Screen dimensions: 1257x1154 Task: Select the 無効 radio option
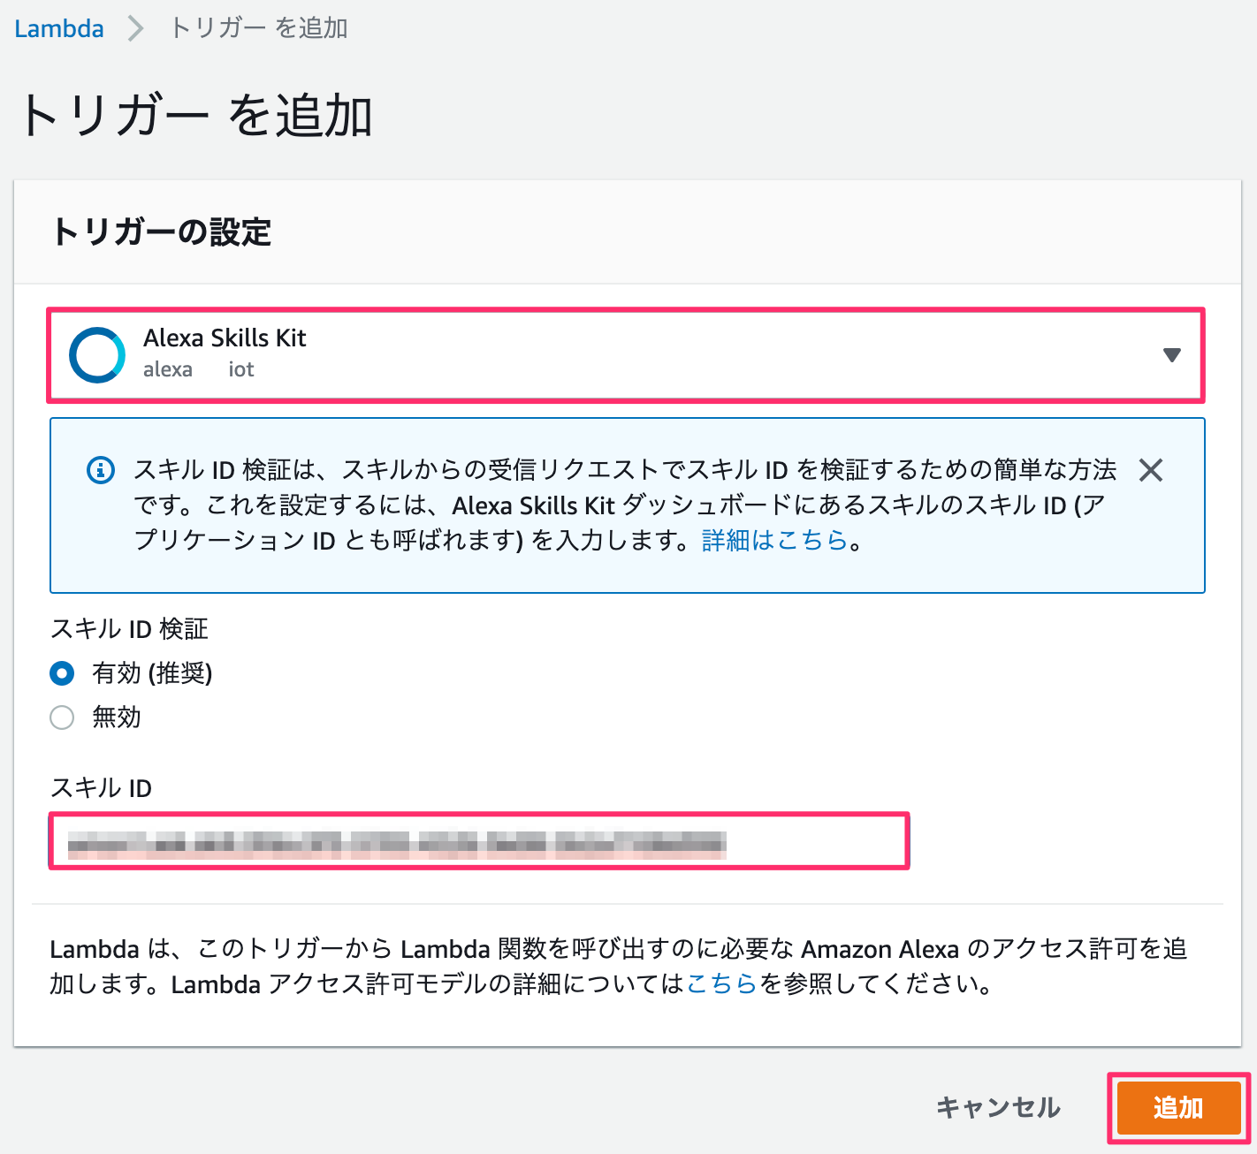click(x=62, y=717)
